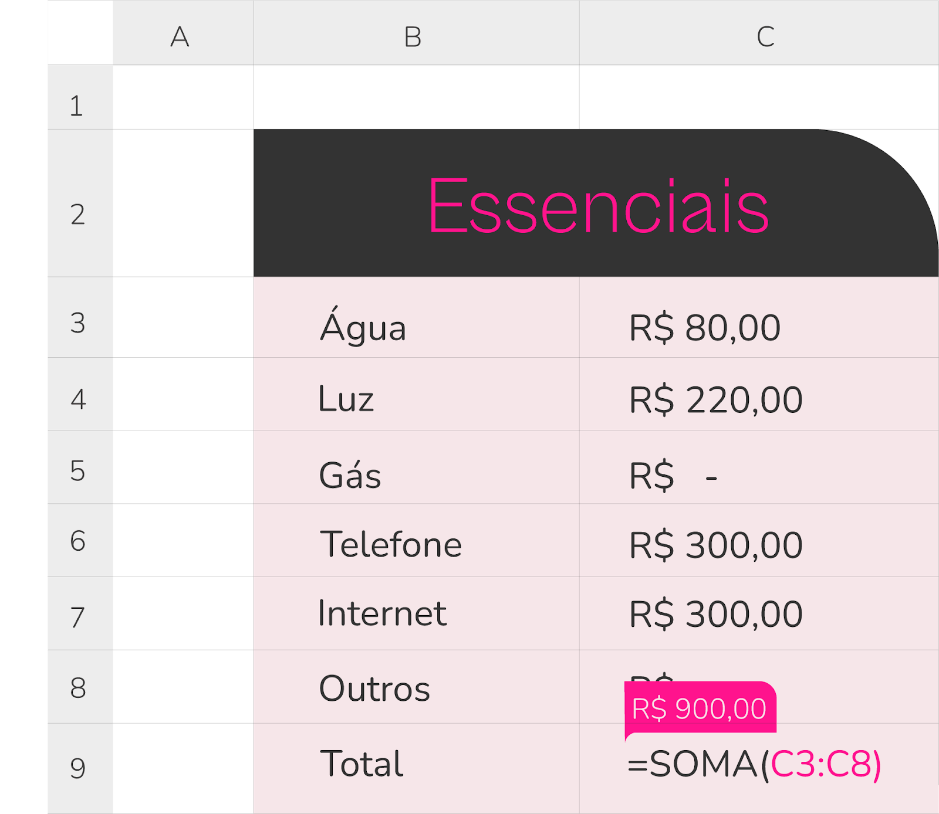The height and width of the screenshot is (814, 939).
Task: Click the R$ 80,00 value cell
Action: (704, 327)
